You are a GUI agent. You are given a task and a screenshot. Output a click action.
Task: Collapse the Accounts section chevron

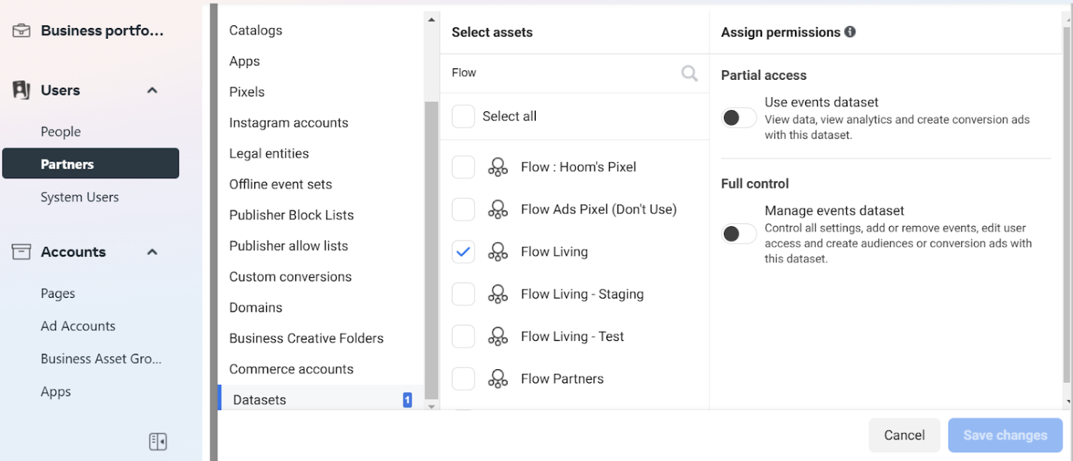[152, 252]
